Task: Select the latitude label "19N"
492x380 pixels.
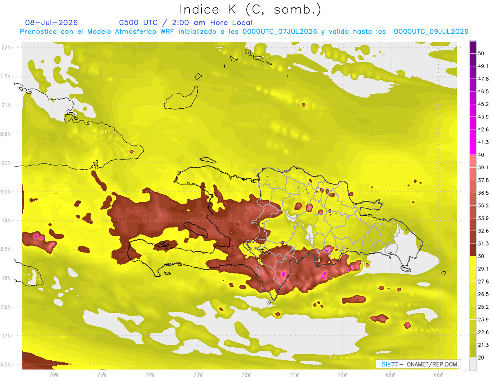Action: [6, 221]
